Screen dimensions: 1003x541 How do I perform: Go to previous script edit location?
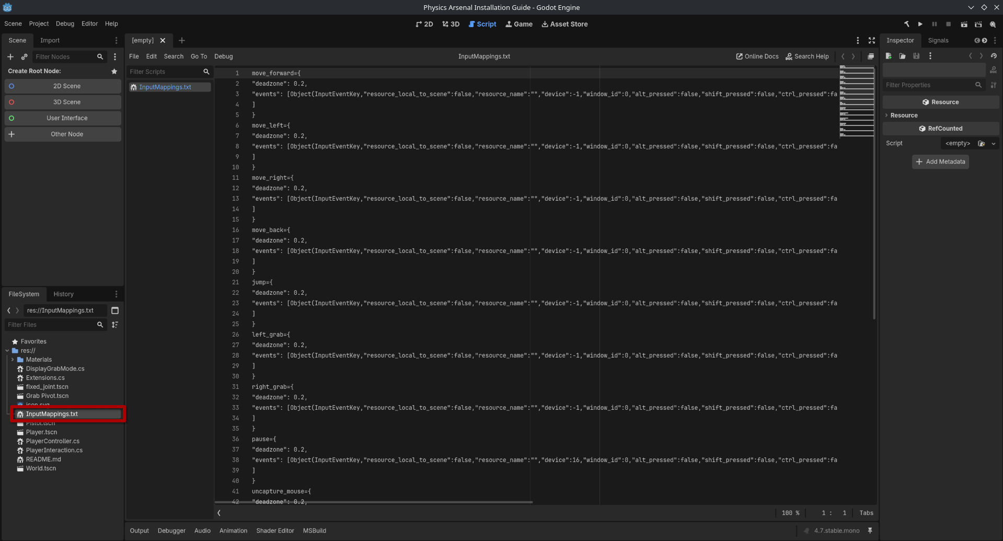[843, 56]
